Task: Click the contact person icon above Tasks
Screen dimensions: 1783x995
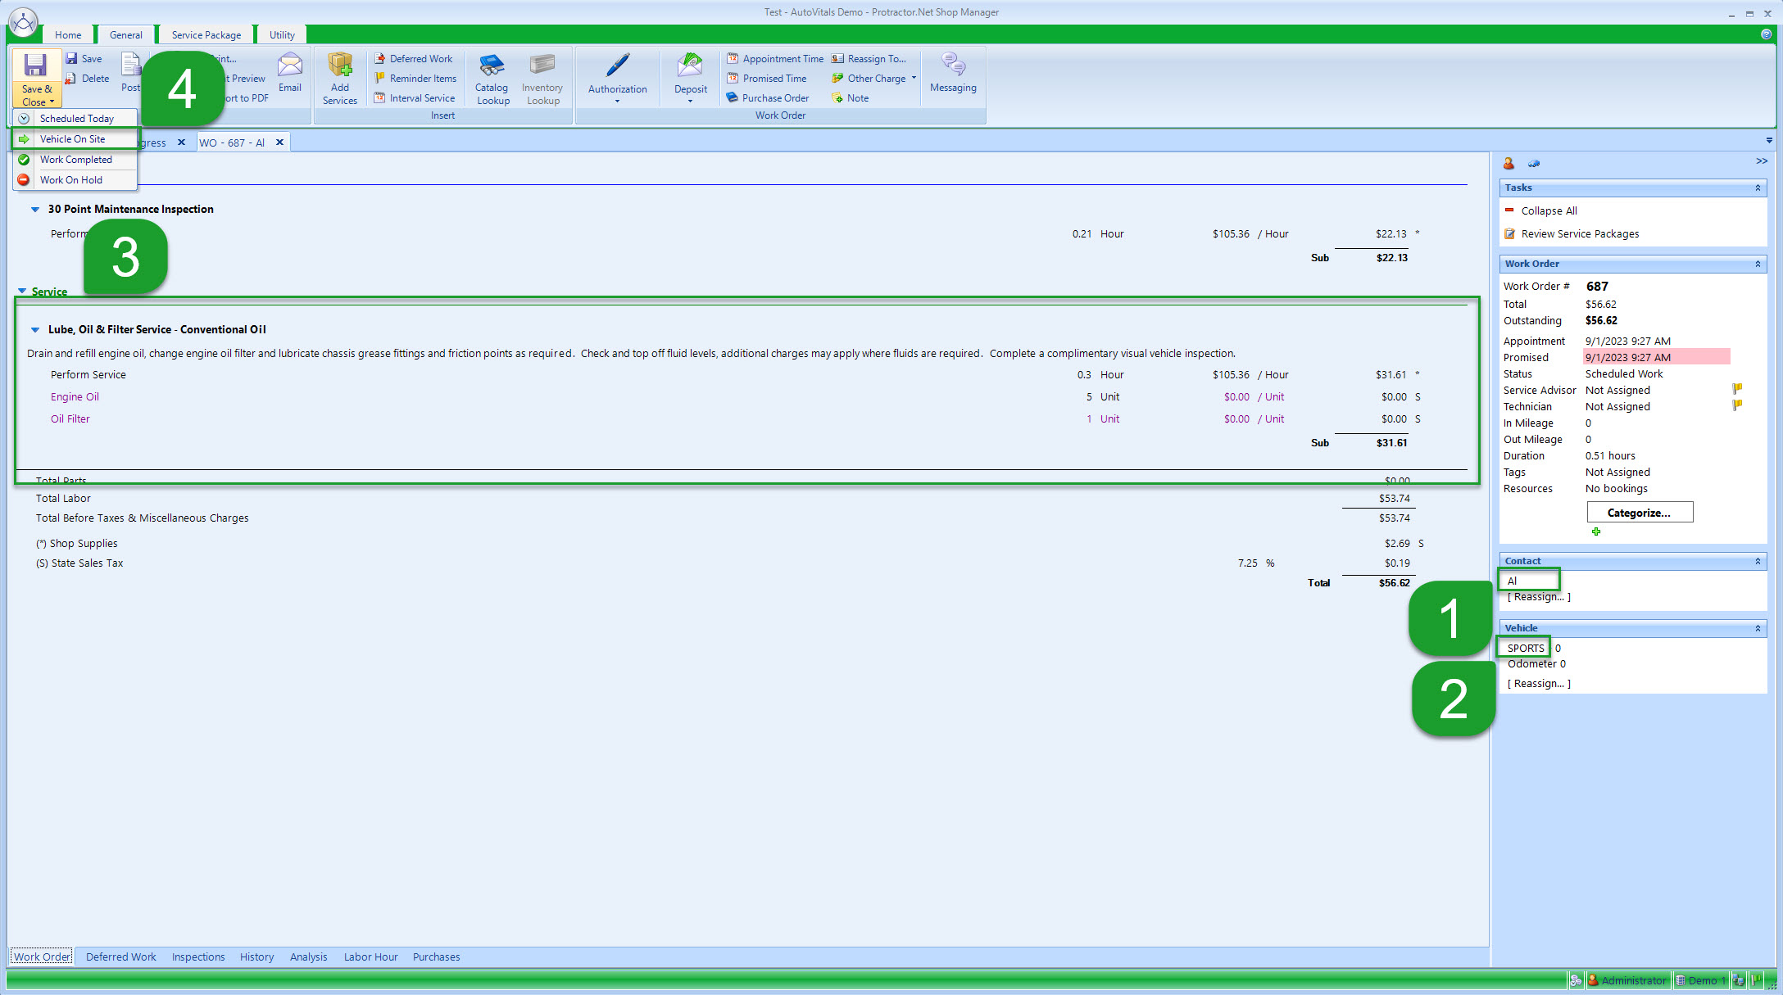Action: tap(1509, 163)
